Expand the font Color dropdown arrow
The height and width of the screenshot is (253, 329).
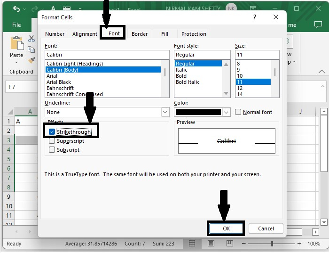[x=226, y=112]
